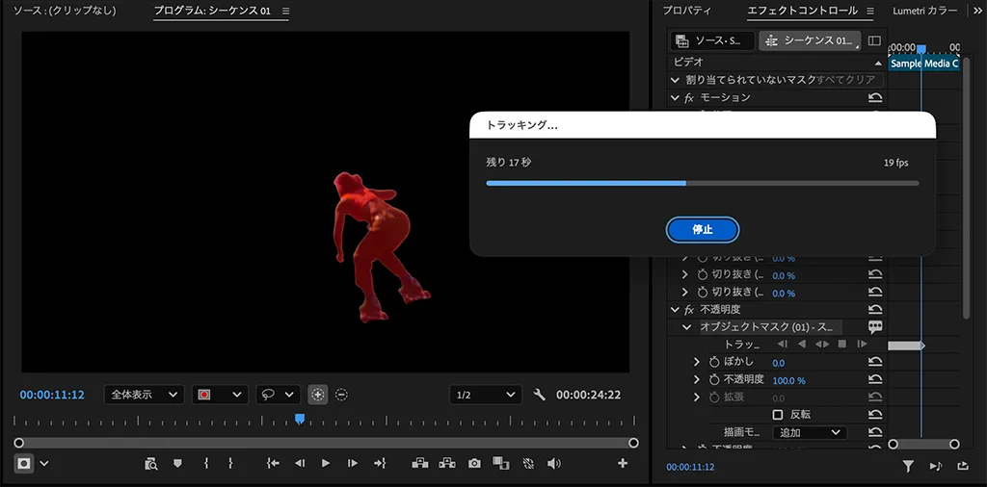Click the 停止 button in tracking dialog
The width and height of the screenshot is (987, 487).
(703, 229)
